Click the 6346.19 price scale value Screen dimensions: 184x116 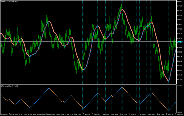(x=179, y=75)
